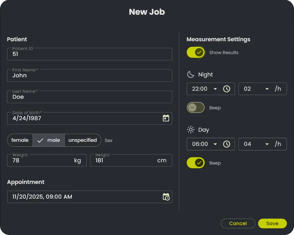
Task: Expand the Day 06:00 time dropdown
Action: click(215, 144)
